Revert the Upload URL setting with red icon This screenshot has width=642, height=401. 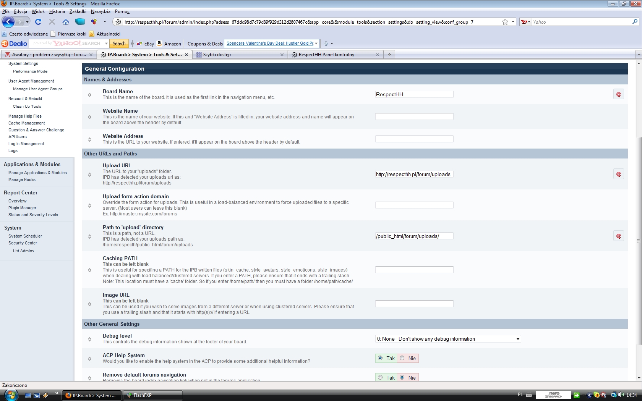pos(618,174)
